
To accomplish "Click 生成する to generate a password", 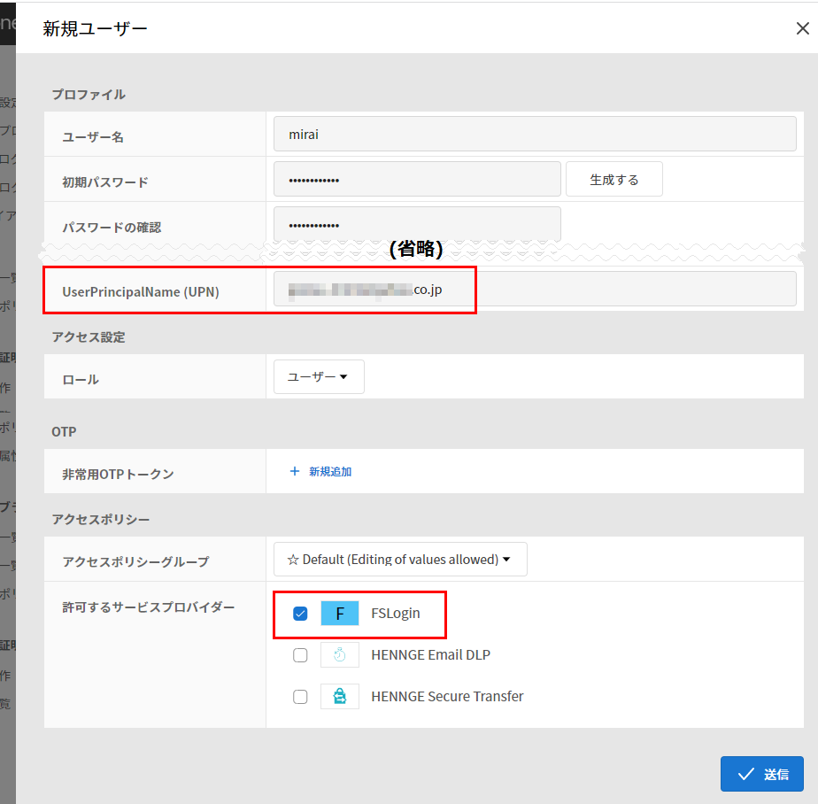I will tap(614, 179).
